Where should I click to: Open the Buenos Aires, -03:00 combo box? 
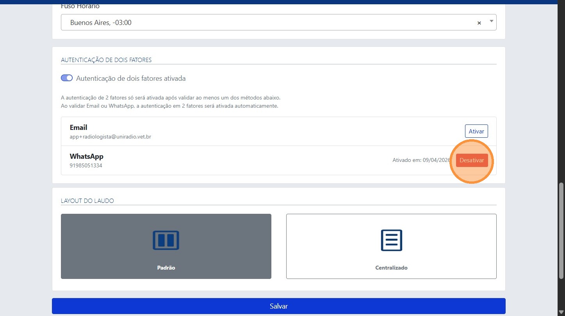(x=269, y=23)
